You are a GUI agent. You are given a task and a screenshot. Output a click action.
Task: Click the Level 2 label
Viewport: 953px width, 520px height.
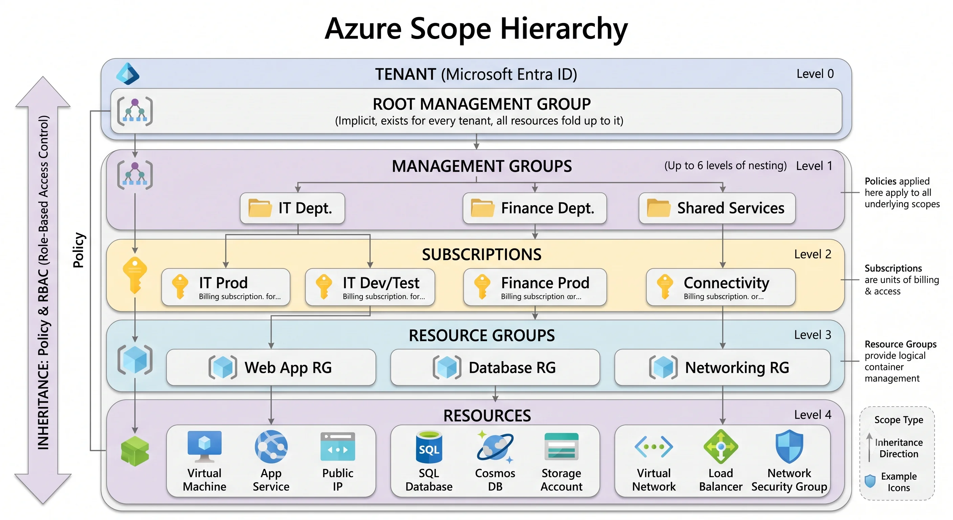tap(813, 254)
